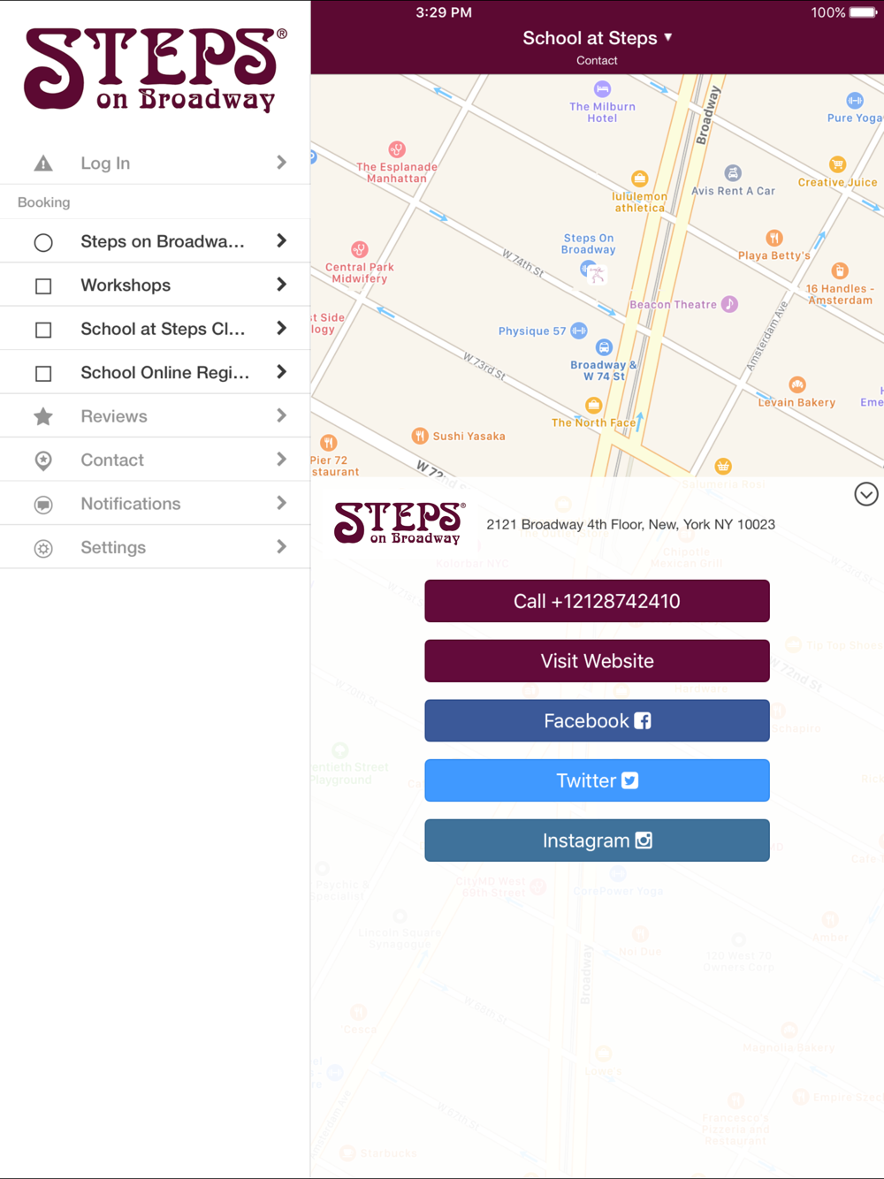The image size is (884, 1179).
Task: Tap the Broadway & W 74 St bus stop pin
Action: (604, 347)
